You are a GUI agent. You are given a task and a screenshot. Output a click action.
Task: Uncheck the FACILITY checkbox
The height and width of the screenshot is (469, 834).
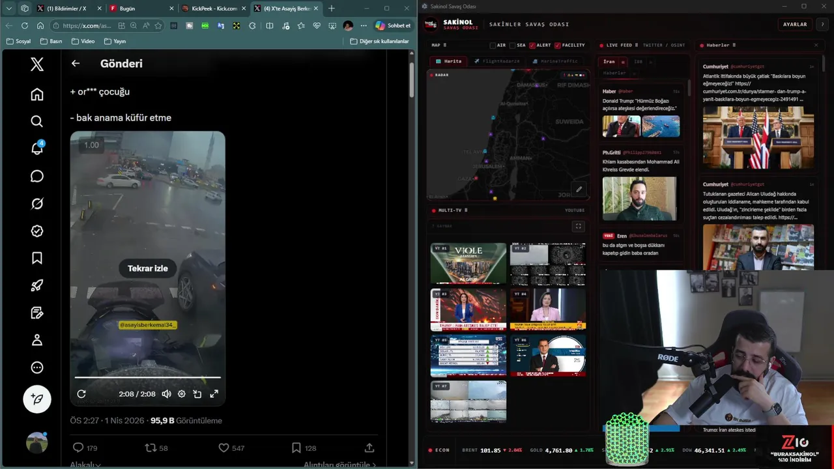point(558,45)
